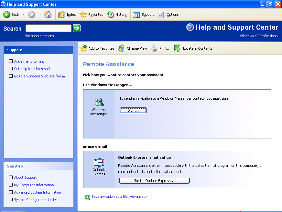Click the bullet box beside Get help from Microsoft

(11, 69)
